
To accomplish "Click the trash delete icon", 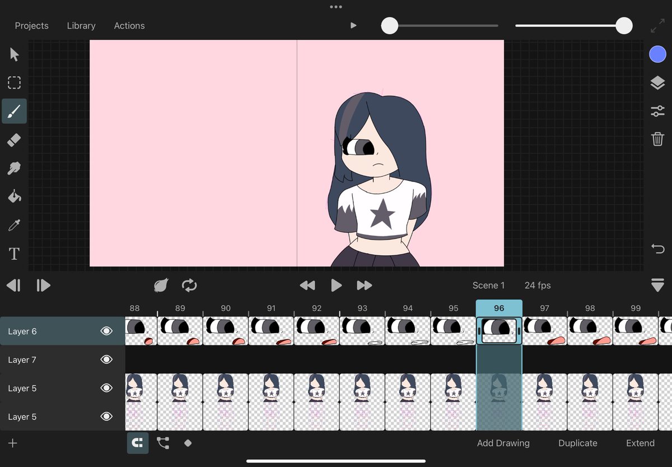I will pos(657,138).
